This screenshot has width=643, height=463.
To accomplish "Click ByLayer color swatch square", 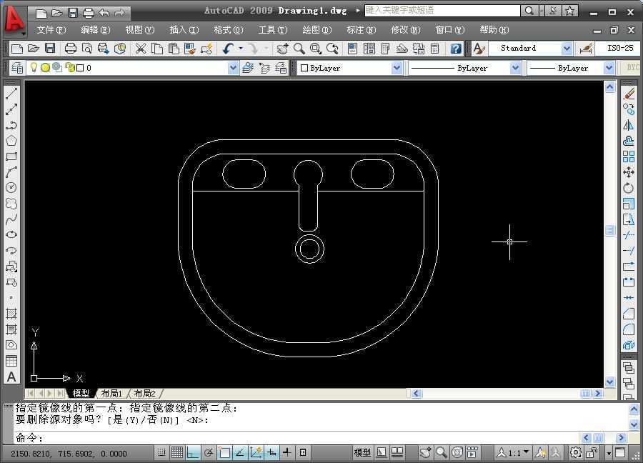I will point(304,68).
